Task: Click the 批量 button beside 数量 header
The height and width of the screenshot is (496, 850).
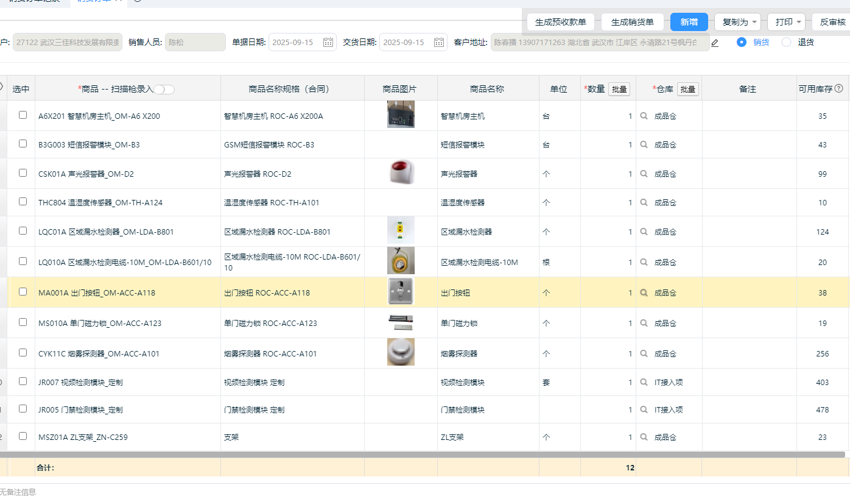Action: (x=619, y=89)
